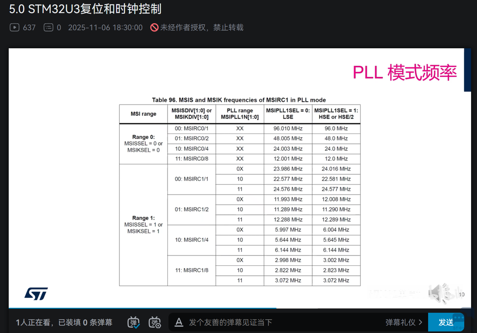Click the 96.0 MHz cell

coord(336,129)
